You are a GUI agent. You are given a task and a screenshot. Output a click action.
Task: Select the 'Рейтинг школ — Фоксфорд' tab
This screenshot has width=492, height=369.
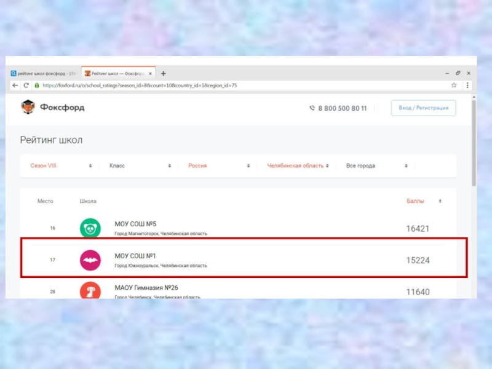click(117, 73)
